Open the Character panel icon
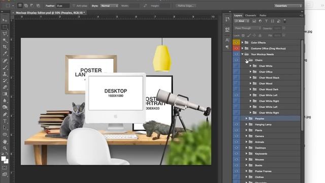The height and width of the screenshot is (183, 325). (x=227, y=40)
